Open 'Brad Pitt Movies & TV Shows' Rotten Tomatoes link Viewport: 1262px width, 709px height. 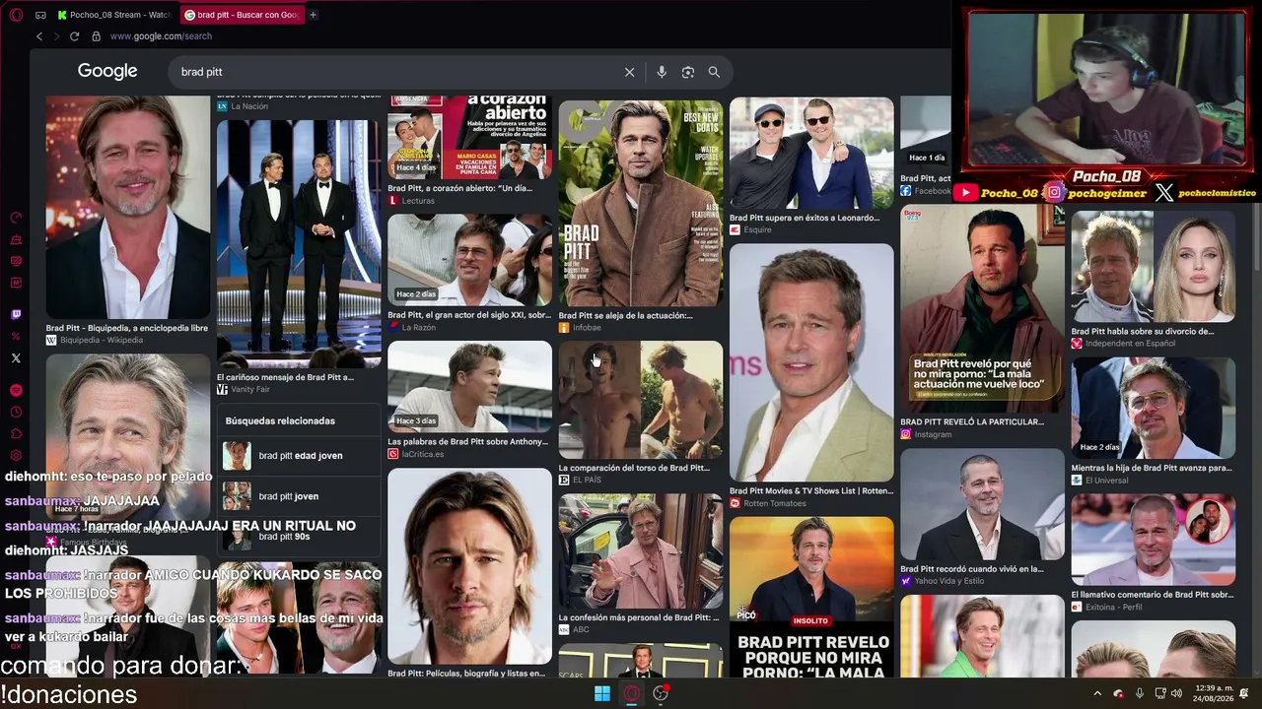pos(811,490)
